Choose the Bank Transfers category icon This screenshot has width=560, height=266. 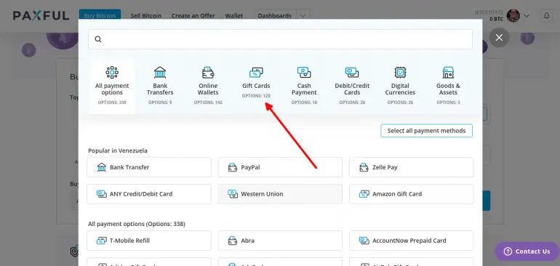160,72
